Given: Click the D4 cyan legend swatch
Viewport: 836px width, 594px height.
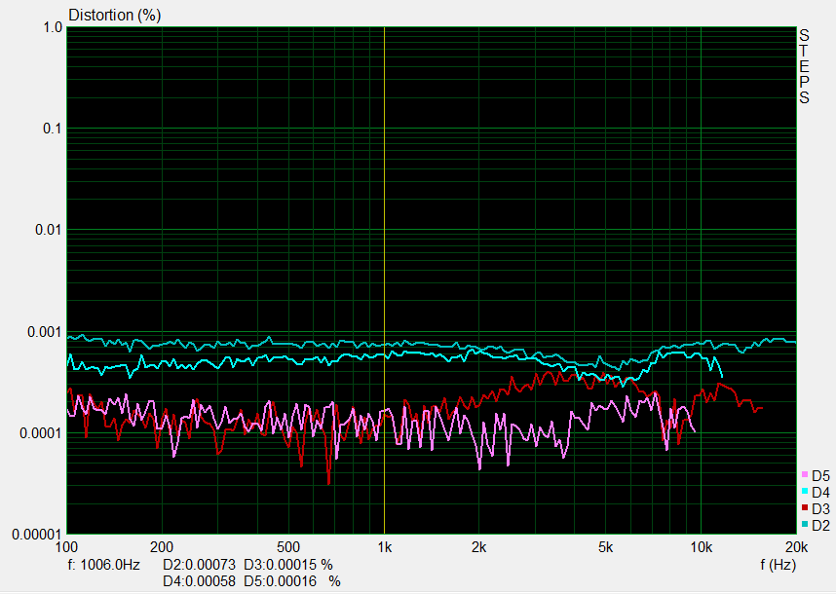Looking at the screenshot, I should click(805, 491).
